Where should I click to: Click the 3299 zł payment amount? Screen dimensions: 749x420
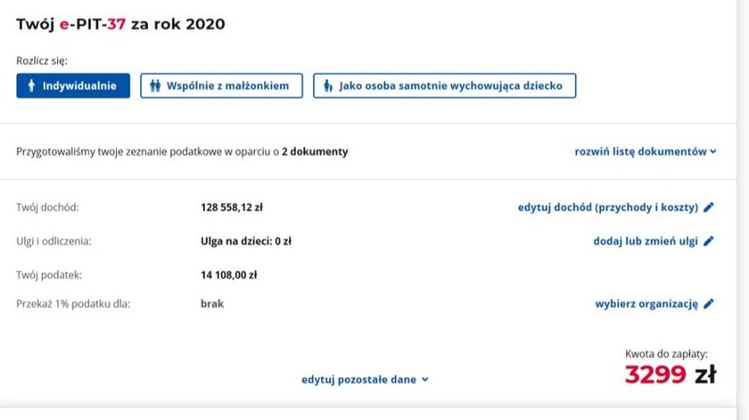670,376
